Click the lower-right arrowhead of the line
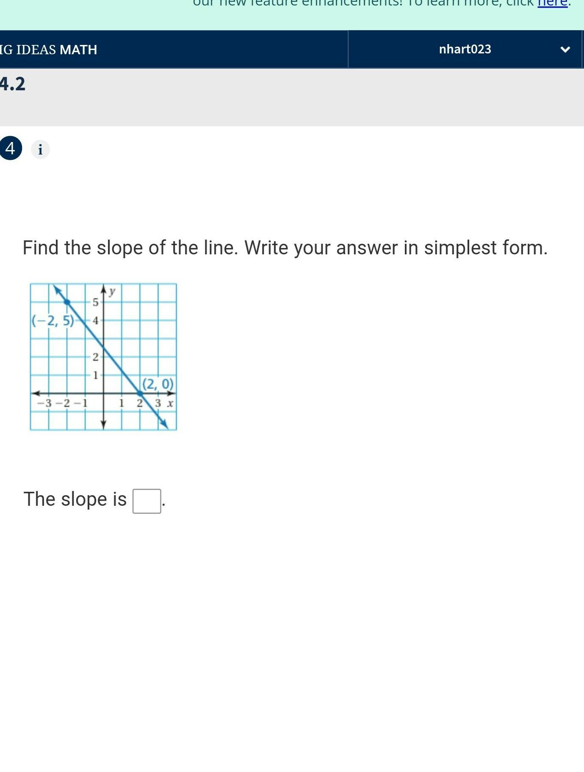The height and width of the screenshot is (772, 584). pyautogui.click(x=166, y=426)
